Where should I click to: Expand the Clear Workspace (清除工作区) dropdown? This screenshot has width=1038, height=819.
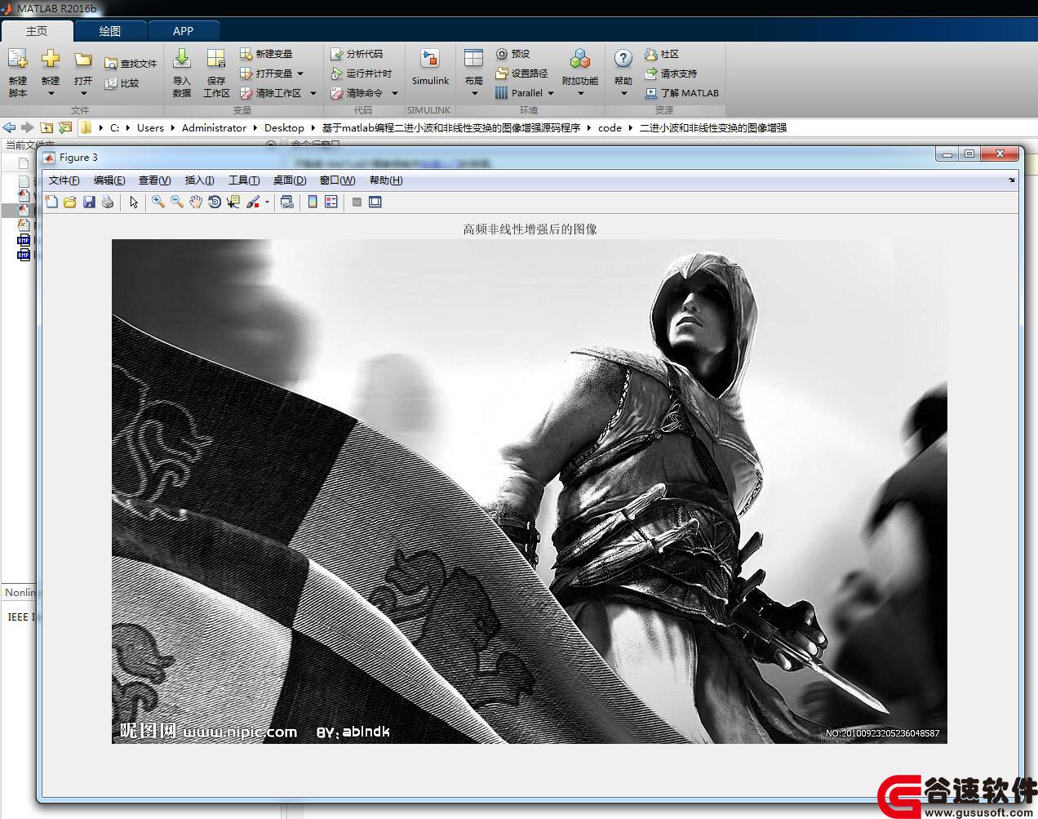[x=313, y=93]
